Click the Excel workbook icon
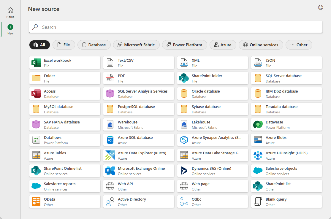 (36, 63)
